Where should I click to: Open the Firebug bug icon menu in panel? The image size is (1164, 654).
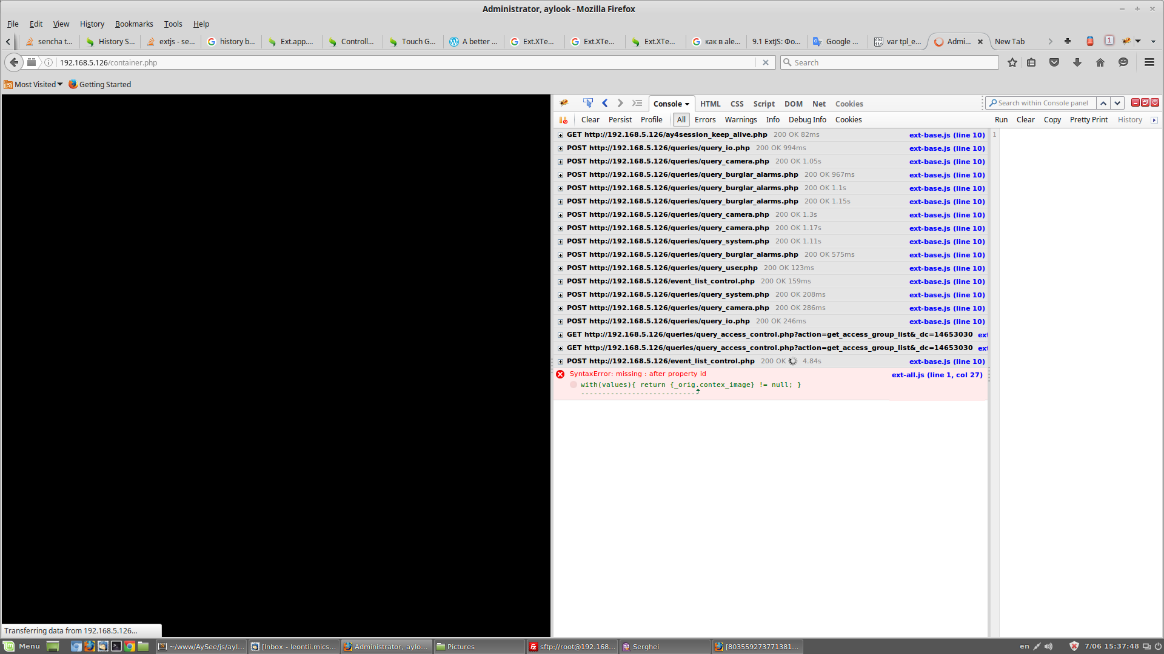564,103
